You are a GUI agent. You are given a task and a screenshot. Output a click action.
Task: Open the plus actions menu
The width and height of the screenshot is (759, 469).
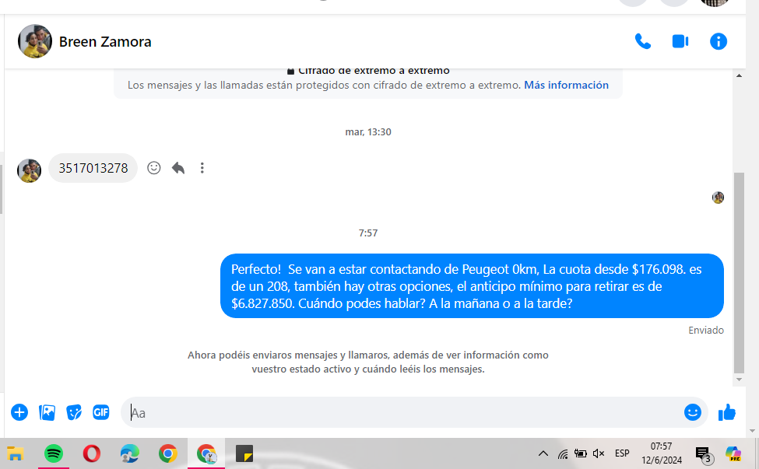[x=19, y=412]
